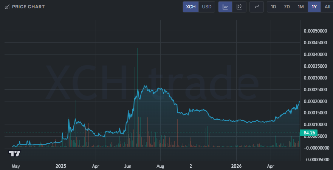333x170 pixels.
Task: Toggle the smooth curve line icon
Action: pos(257,7)
